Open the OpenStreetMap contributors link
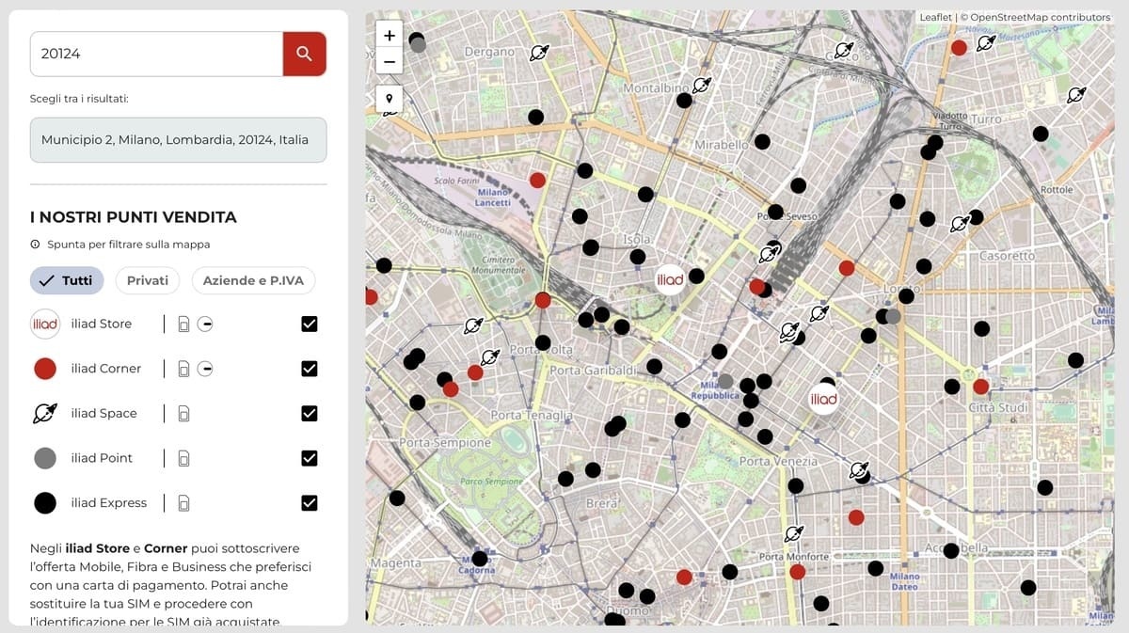 [1041, 17]
